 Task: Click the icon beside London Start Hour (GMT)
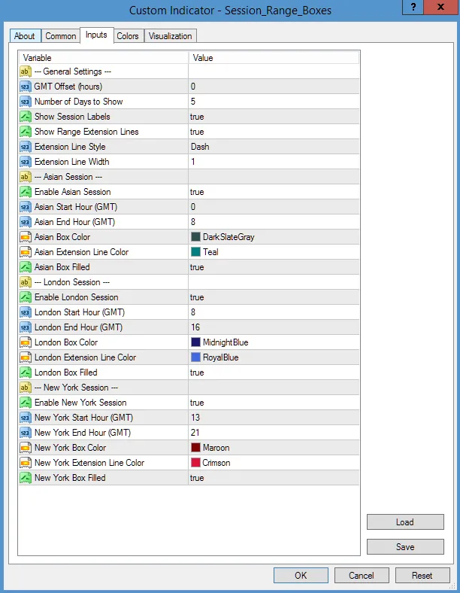(26, 312)
